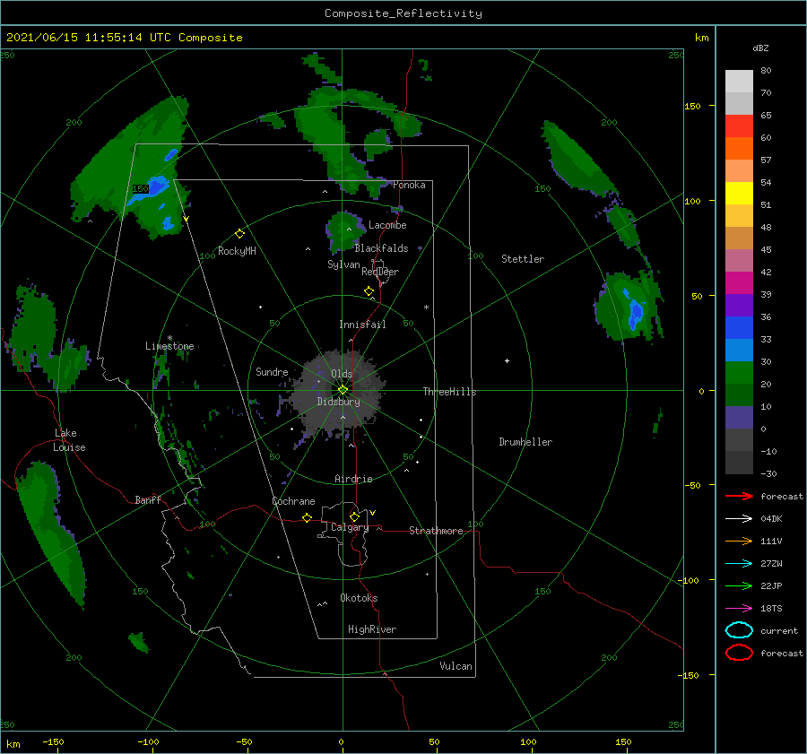Screen dimensions: 807x754
Task: Click the blue 33-36 dBZ swatch
Action: coord(739,327)
